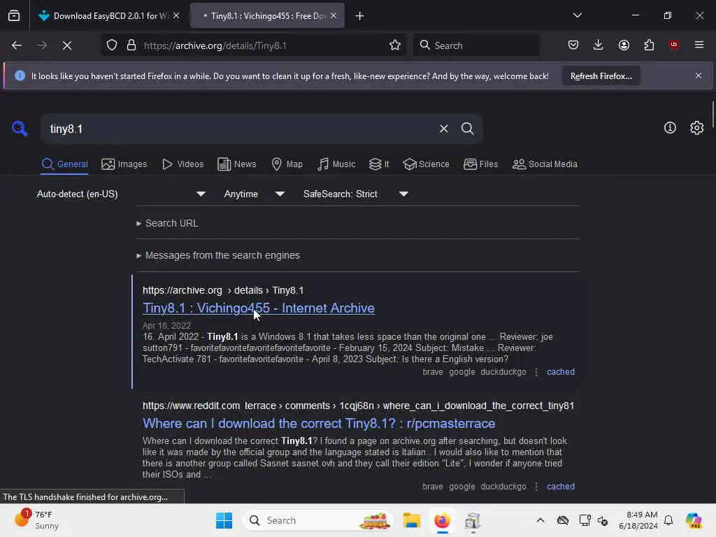Open the Copilot preview icon
The height and width of the screenshot is (537, 716).
click(694, 520)
